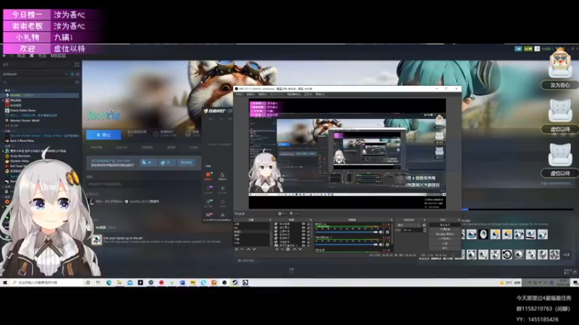Screen dimensions: 579x325
Task: Open the OBS 编辑 menu
Action: pos(250,95)
